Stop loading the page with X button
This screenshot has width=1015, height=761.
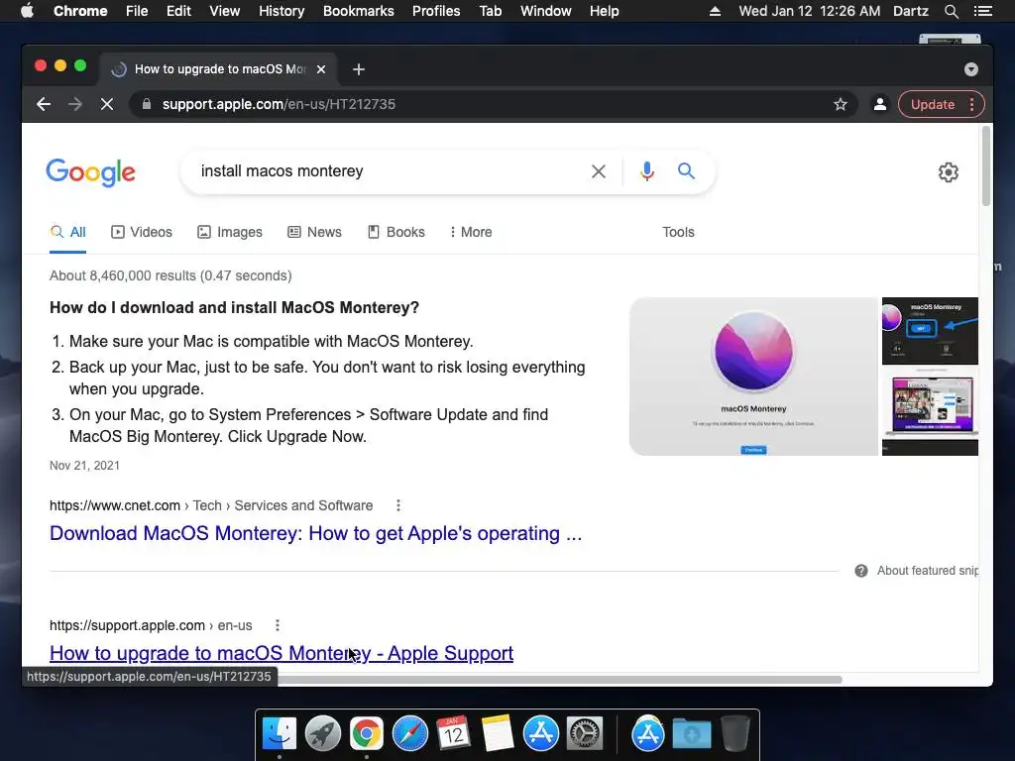click(107, 104)
